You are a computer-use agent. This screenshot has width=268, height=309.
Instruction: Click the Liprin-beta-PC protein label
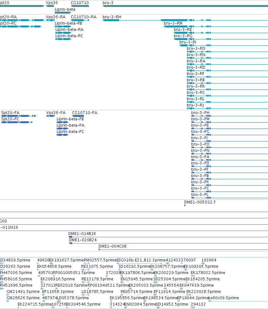[70, 132]
